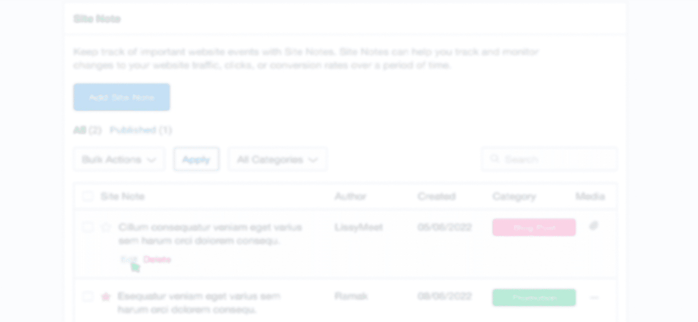The height and width of the screenshot is (322, 698).
Task: Open the Bulk Actions dropdown
Action: [119, 159]
